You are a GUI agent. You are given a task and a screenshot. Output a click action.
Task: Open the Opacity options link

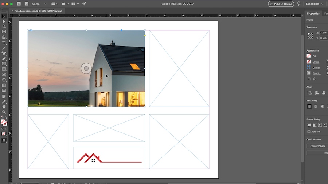pyautogui.click(x=316, y=73)
